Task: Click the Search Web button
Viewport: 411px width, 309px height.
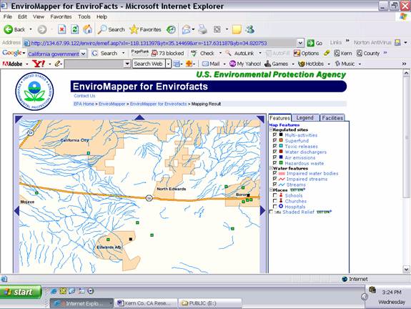Action: pos(149,64)
